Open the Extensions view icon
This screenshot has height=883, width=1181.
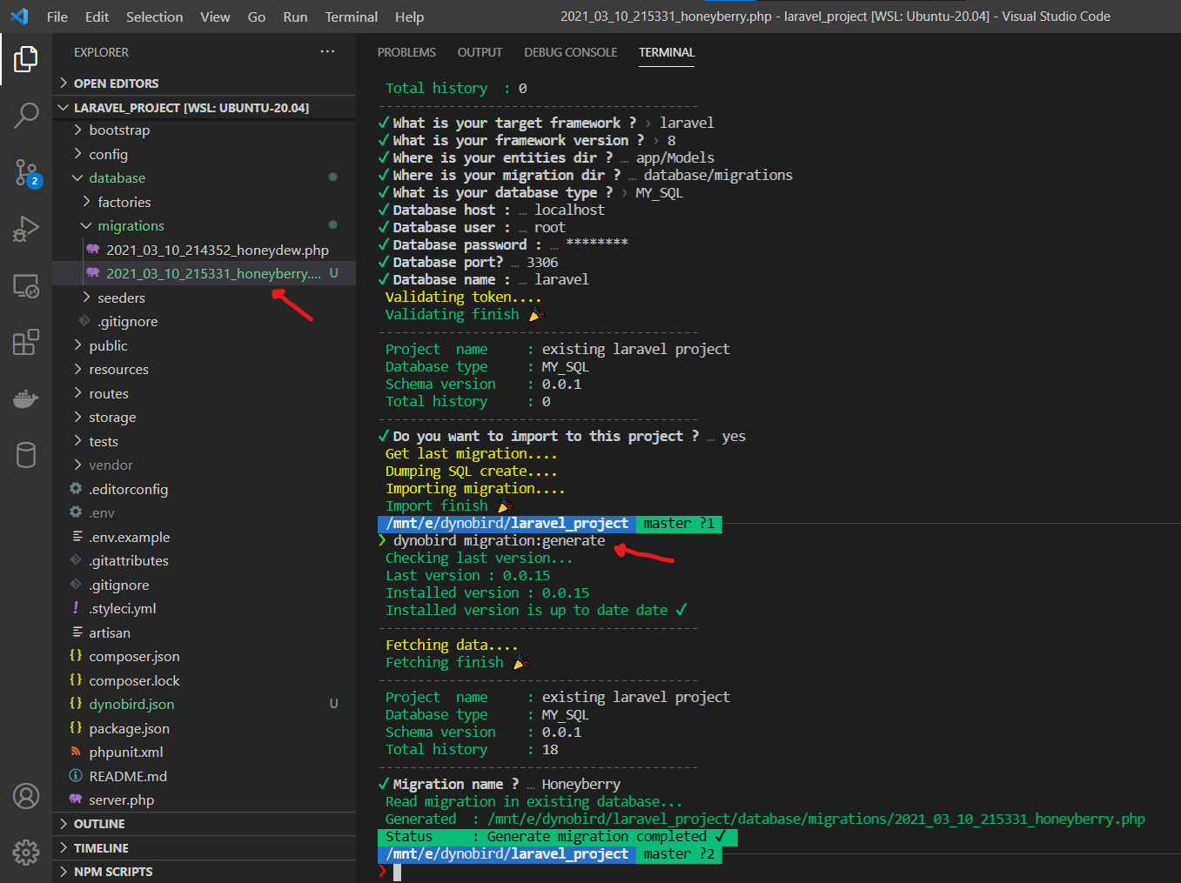click(26, 342)
